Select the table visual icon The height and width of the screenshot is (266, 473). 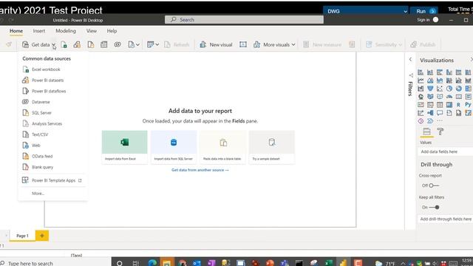(x=440, y=105)
